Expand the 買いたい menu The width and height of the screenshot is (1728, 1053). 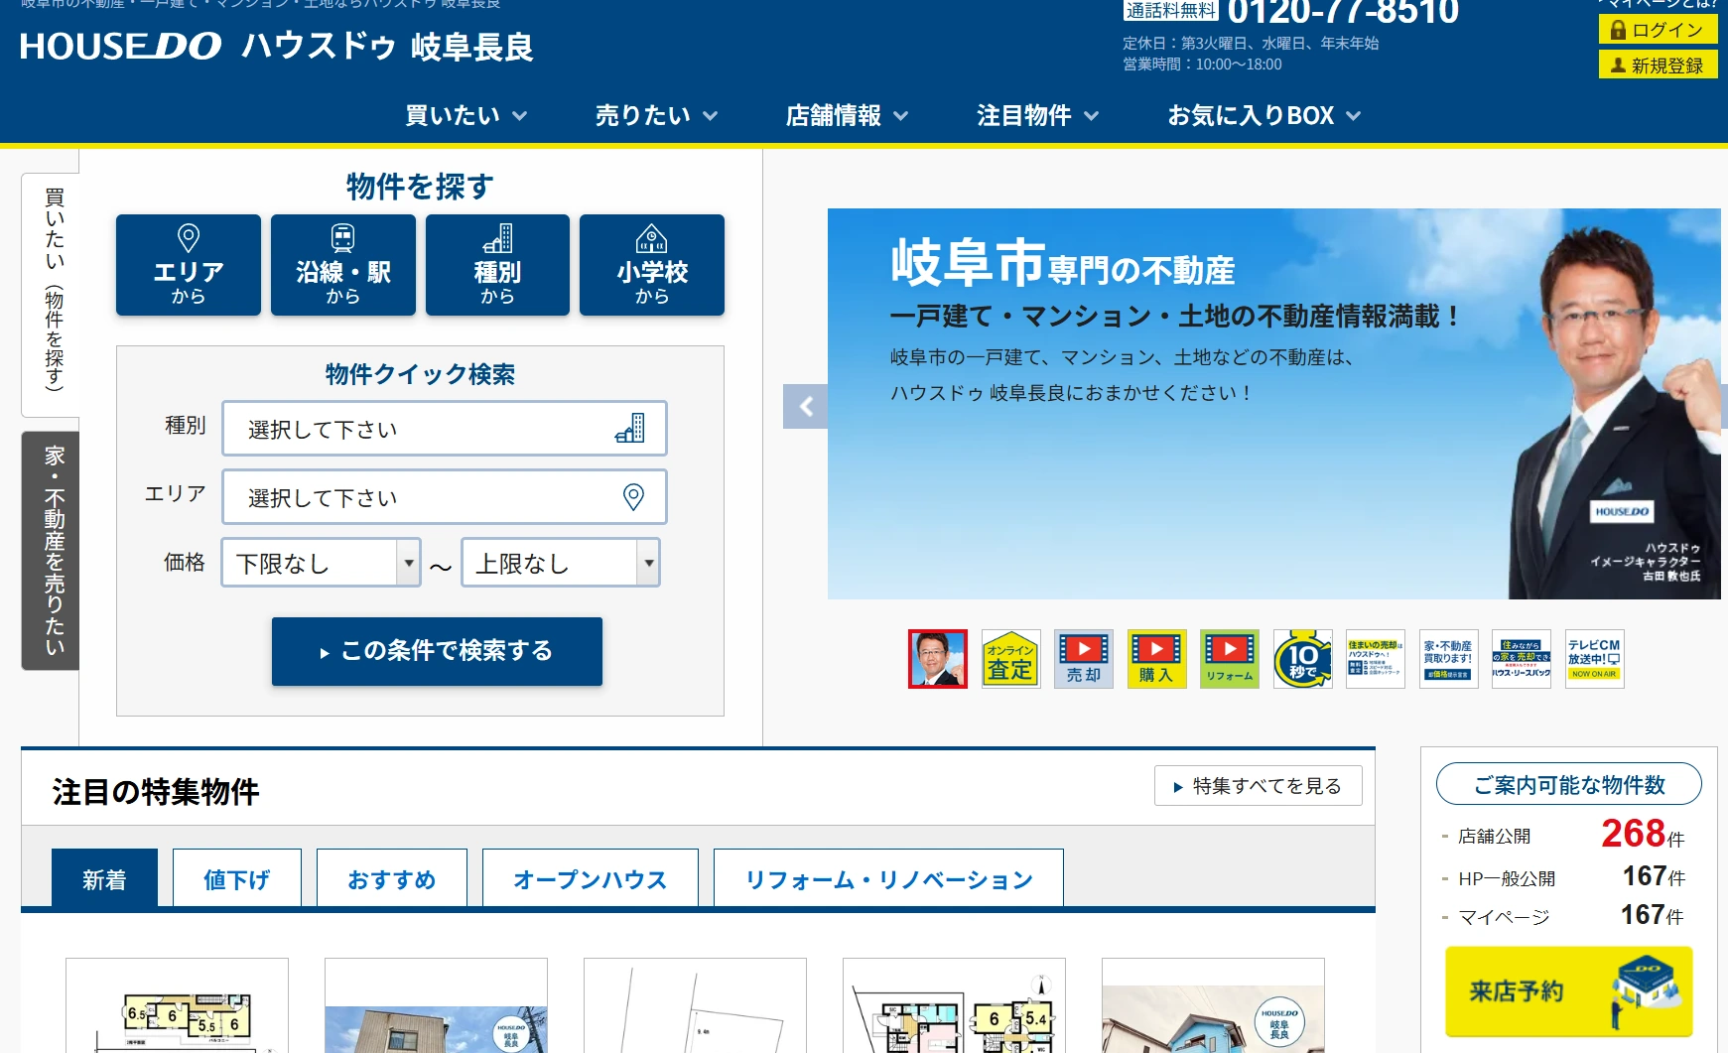point(465,116)
